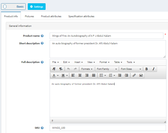The width and height of the screenshot is (168, 133).
Task: Insert an image into description
Action: [x=141, y=75]
